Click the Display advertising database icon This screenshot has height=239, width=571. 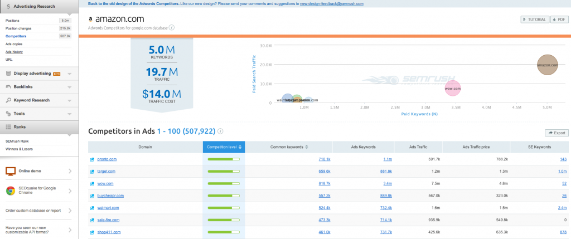click(x=8, y=74)
